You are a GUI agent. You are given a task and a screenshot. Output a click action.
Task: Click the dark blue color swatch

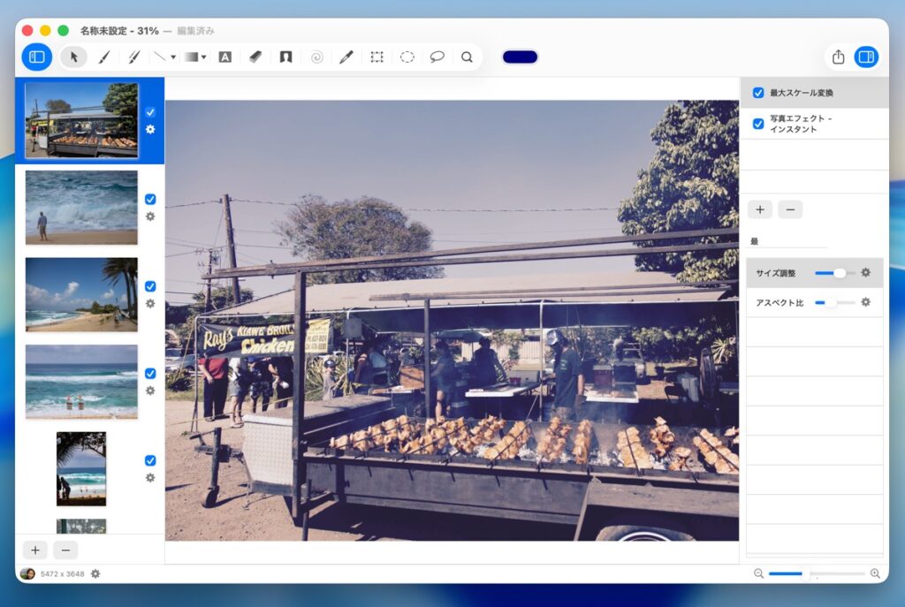520,57
